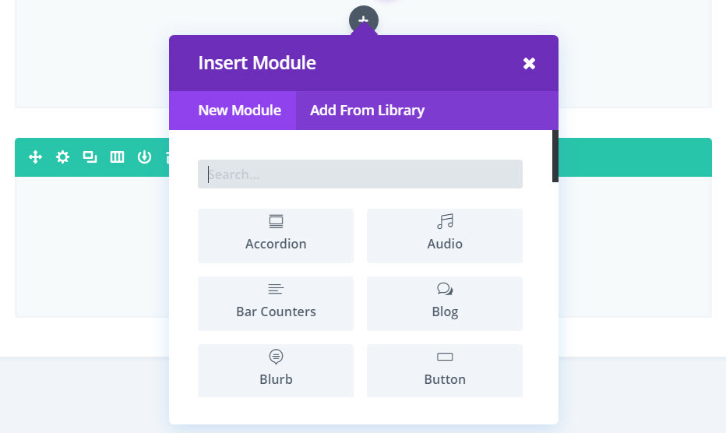Choose the Bar Counters module
Image resolution: width=726 pixels, height=433 pixels.
276,303
